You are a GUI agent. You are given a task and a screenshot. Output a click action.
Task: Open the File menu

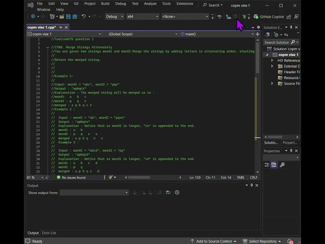click(40, 4)
